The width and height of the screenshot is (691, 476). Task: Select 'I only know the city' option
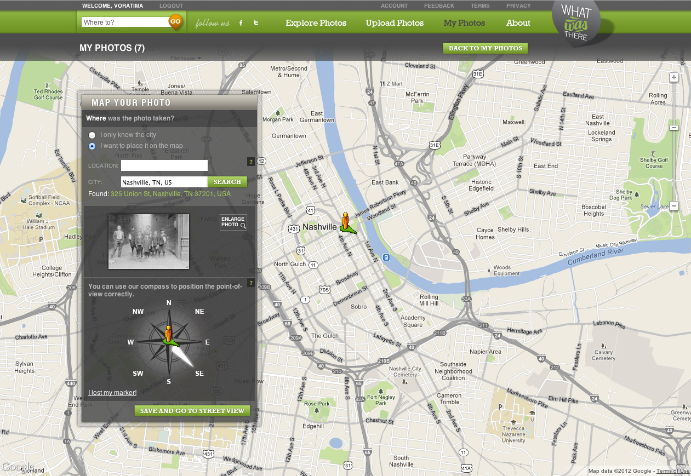click(x=92, y=135)
